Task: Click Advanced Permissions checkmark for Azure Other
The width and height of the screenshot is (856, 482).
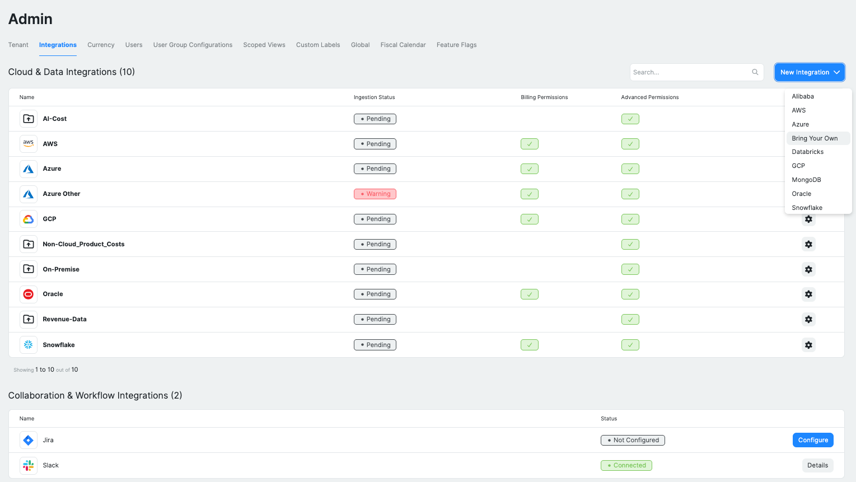Action: (630, 194)
